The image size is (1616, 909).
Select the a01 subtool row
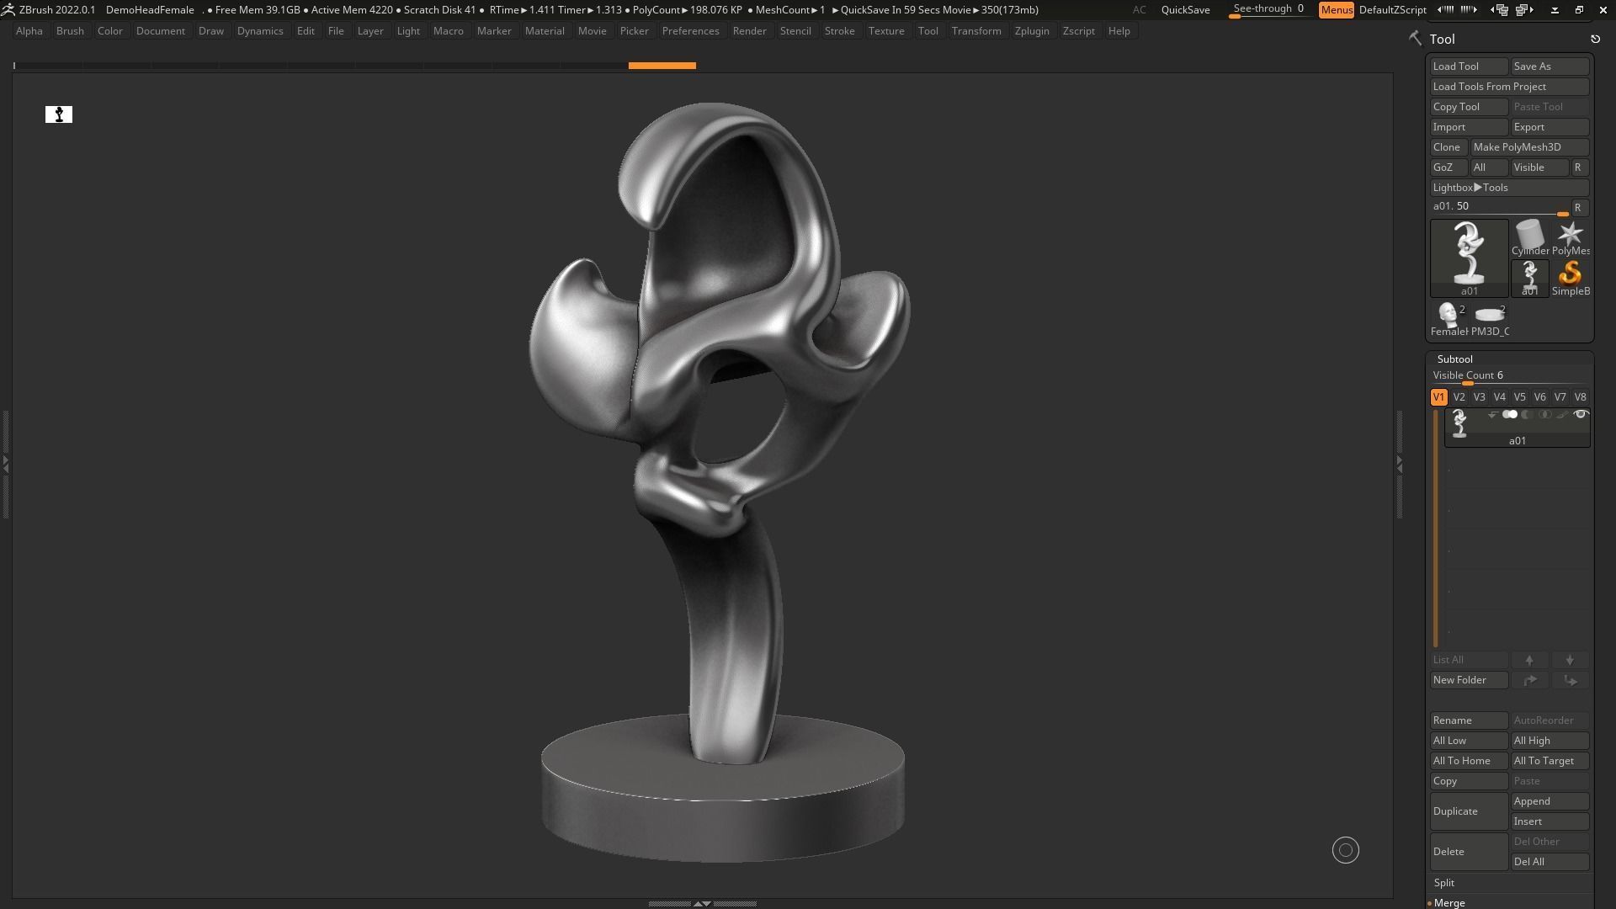(1517, 428)
